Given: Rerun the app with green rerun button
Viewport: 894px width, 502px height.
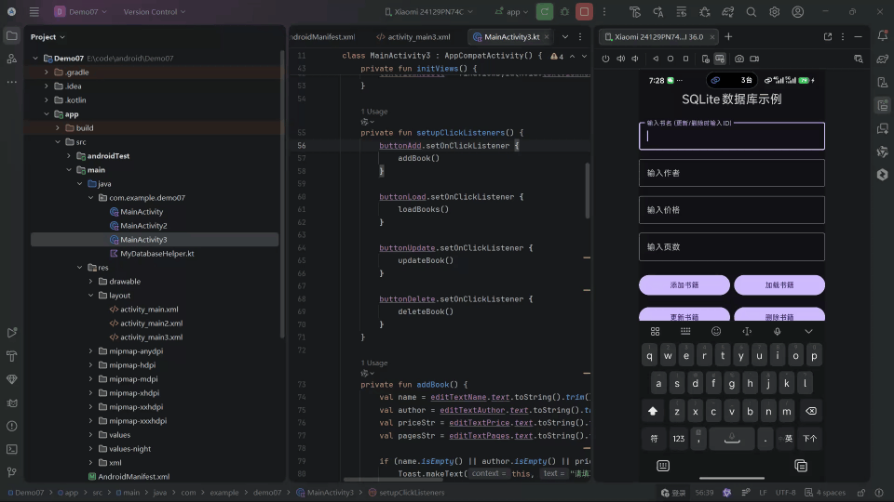Looking at the screenshot, I should [x=545, y=11].
